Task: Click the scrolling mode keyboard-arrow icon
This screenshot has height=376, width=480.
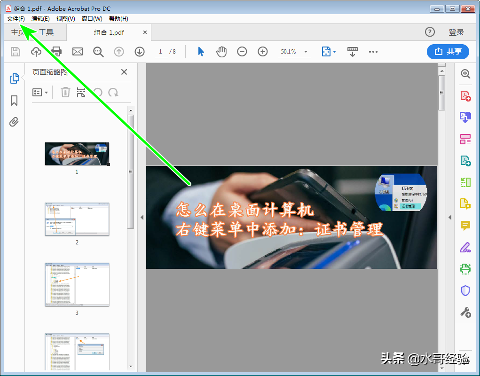Action: (x=352, y=52)
